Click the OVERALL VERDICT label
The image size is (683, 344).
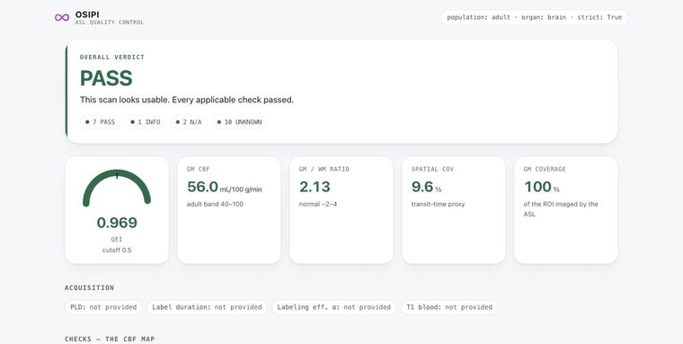pos(112,57)
